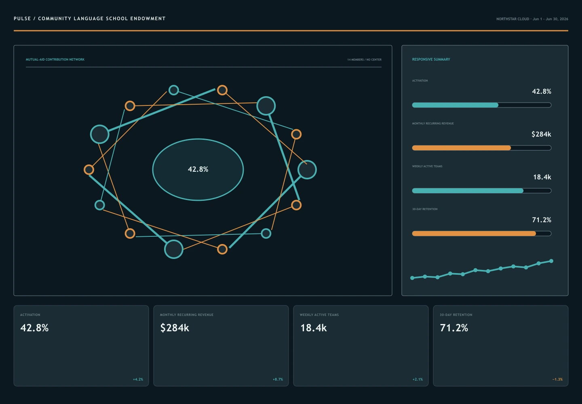The image size is (582, 404).
Task: Open the Monthly Recurring Revenue $284k card
Action: point(221,346)
